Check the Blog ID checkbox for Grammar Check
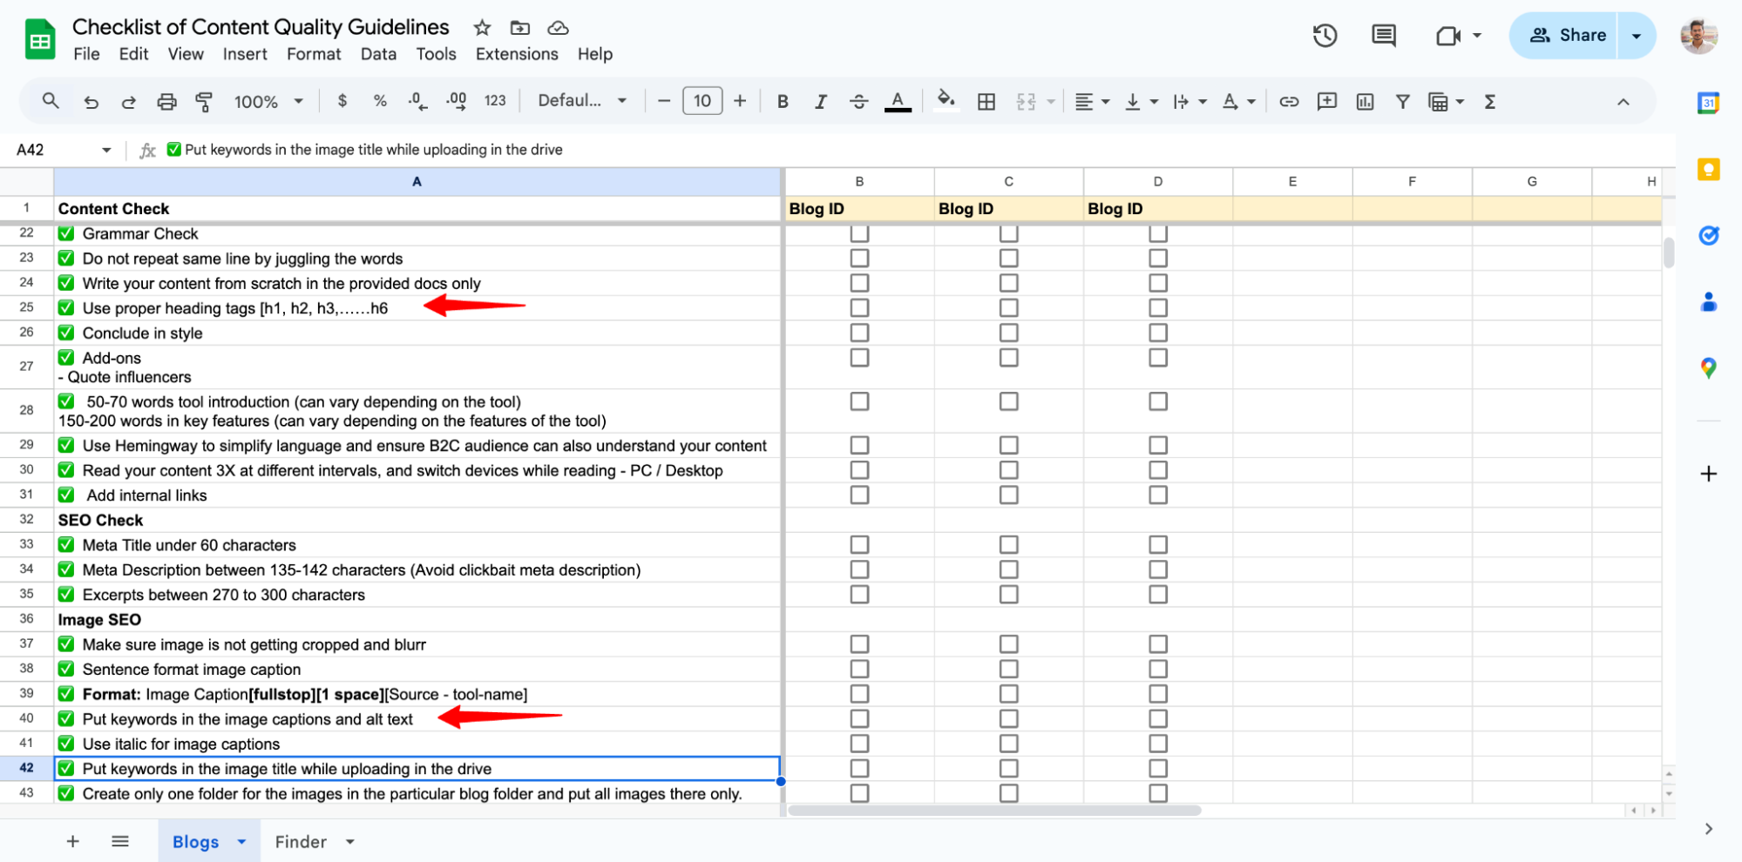Screen dimensions: 1742x862 click(x=859, y=233)
